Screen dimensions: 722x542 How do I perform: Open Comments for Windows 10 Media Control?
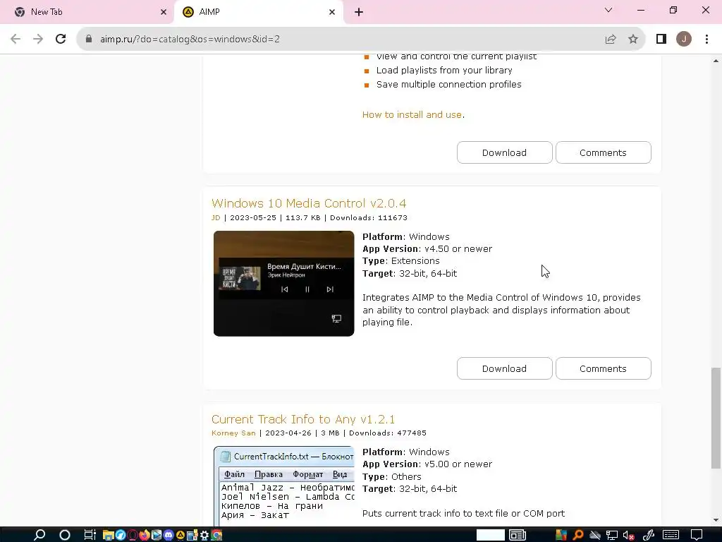[x=604, y=368]
